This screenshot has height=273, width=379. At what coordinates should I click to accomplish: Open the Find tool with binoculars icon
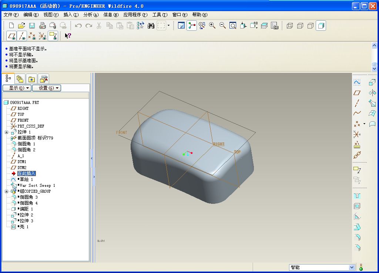click(x=151, y=26)
